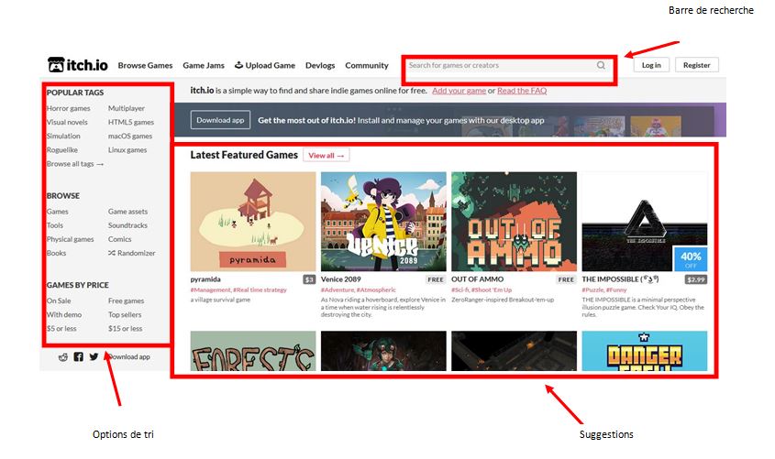Click the #Adventure tag
This screenshot has width=775, height=459.
click(338, 290)
